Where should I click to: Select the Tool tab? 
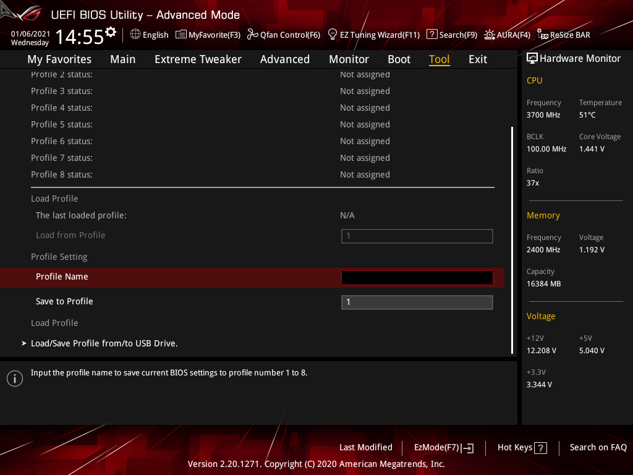pos(440,59)
